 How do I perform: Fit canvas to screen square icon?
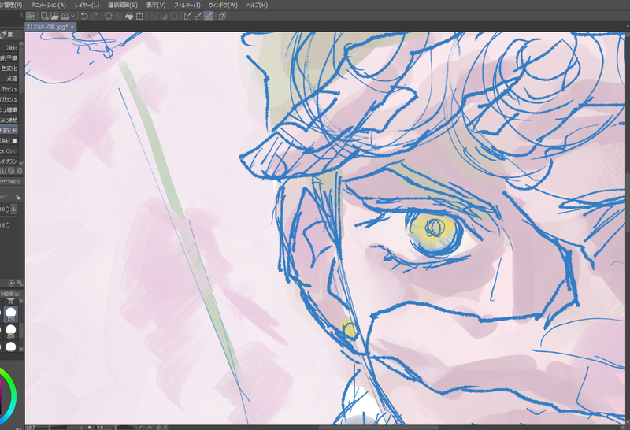[x=90, y=428]
